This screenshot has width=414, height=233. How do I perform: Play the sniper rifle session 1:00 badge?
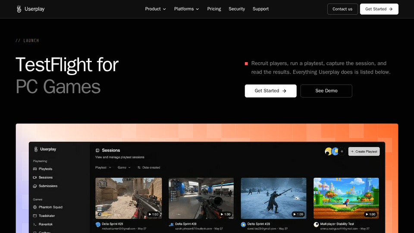(226, 214)
